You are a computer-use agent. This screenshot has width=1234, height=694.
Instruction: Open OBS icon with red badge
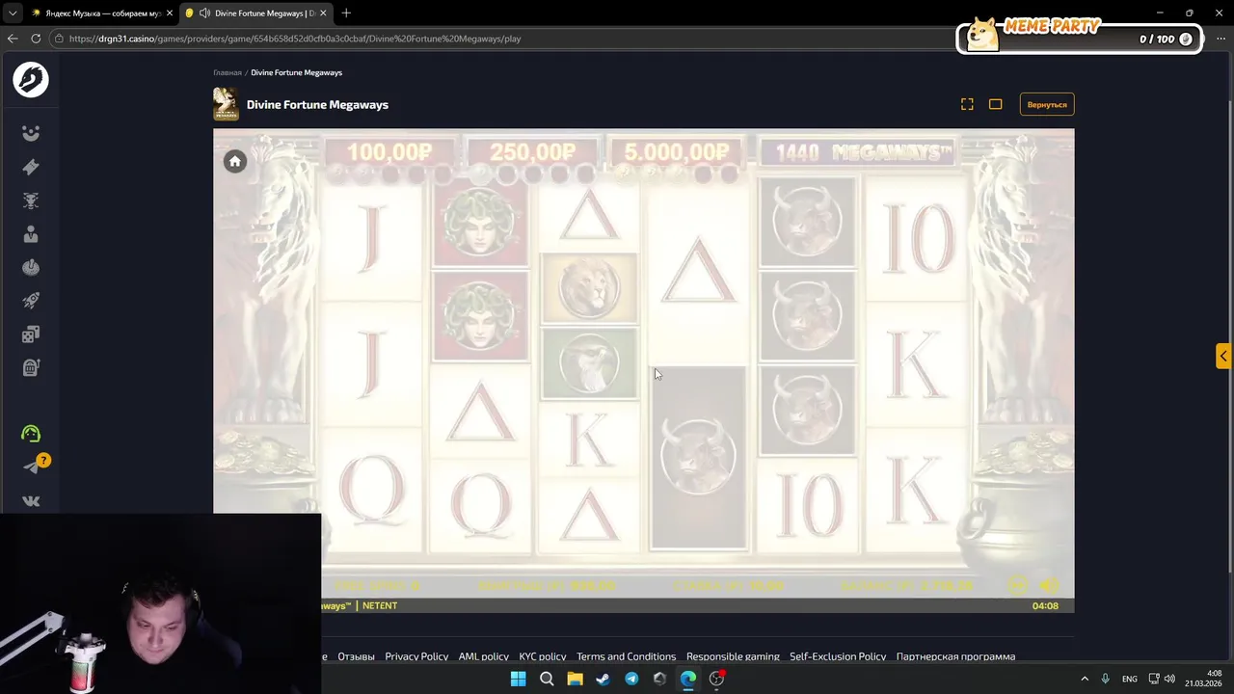click(x=716, y=679)
